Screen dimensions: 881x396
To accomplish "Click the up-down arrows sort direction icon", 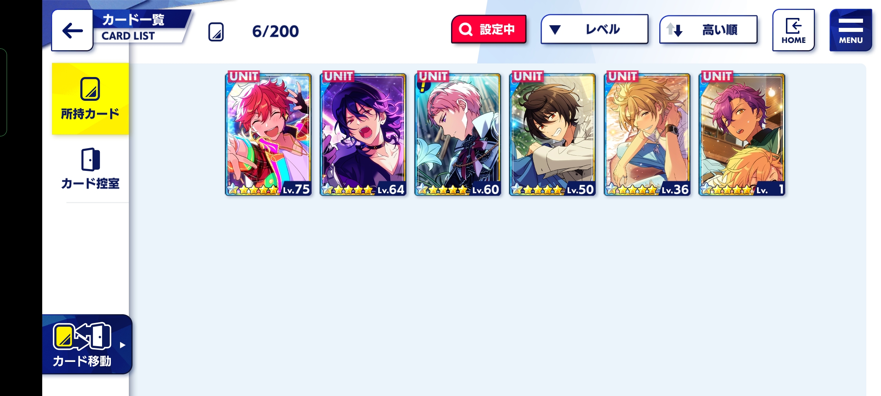I will tap(674, 29).
